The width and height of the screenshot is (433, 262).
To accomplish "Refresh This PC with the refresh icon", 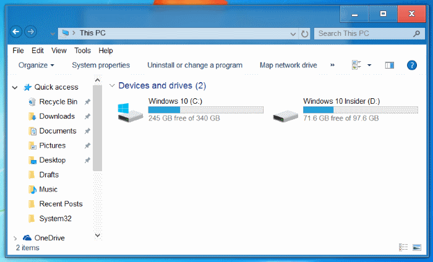I will 304,34.
